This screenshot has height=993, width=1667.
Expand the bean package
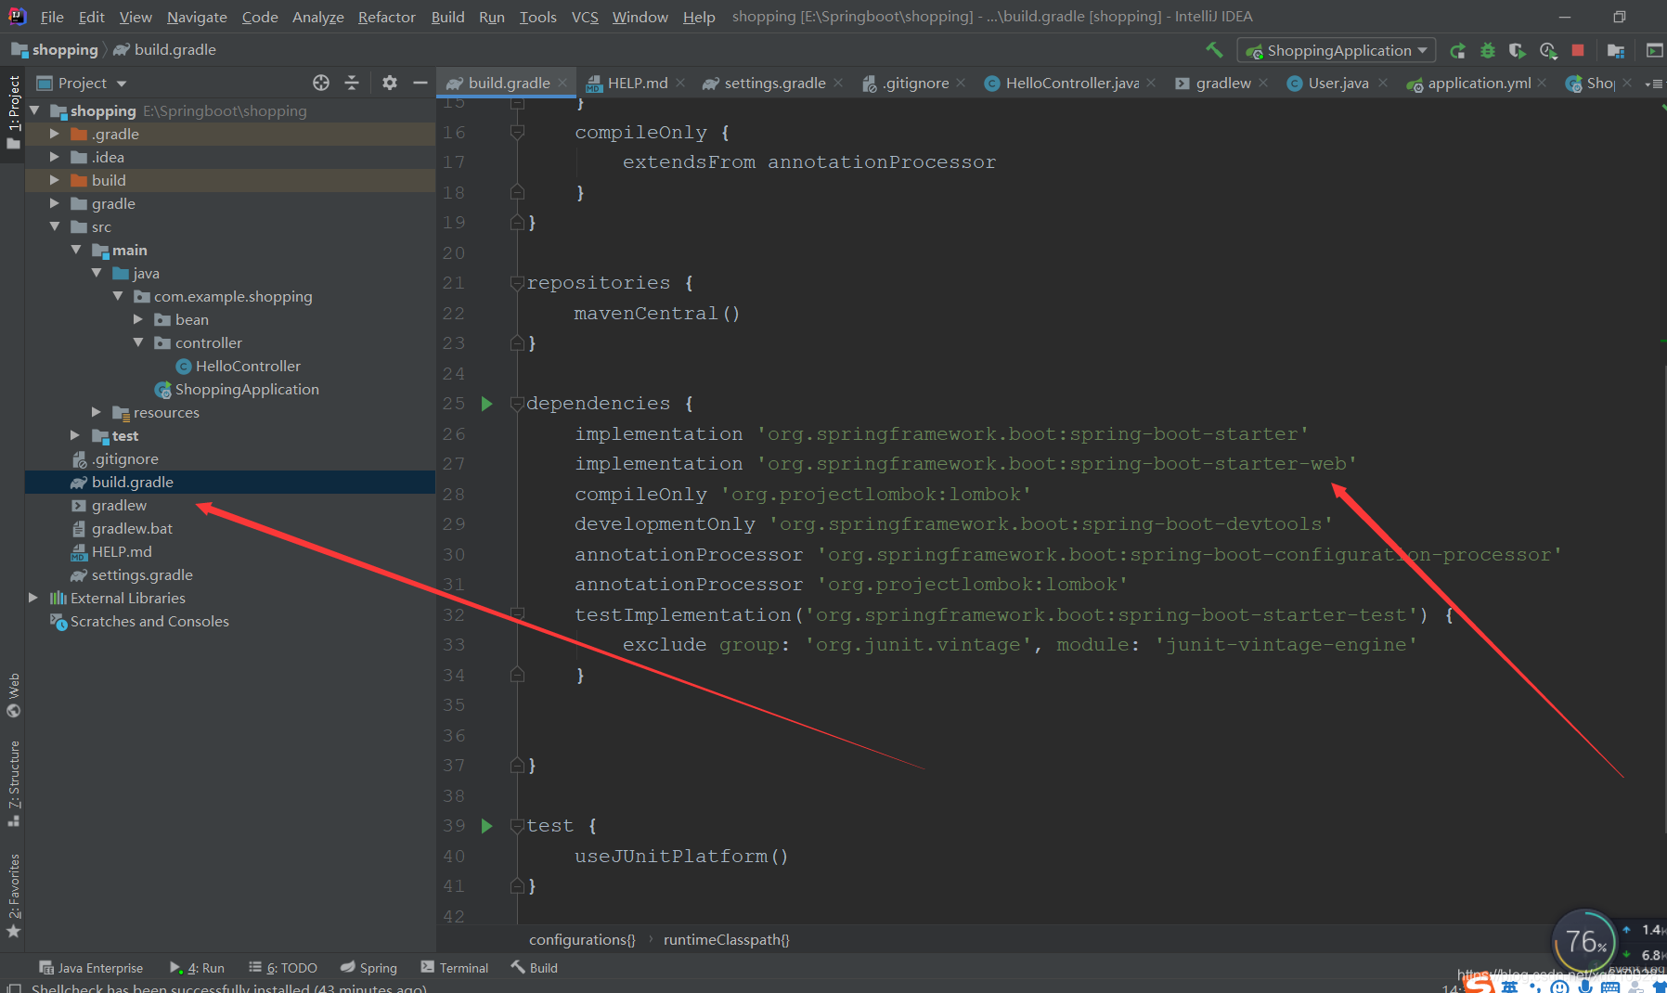tap(138, 319)
